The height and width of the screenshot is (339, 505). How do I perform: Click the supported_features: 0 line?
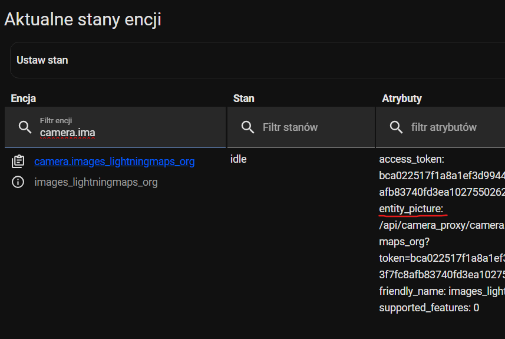pos(429,308)
